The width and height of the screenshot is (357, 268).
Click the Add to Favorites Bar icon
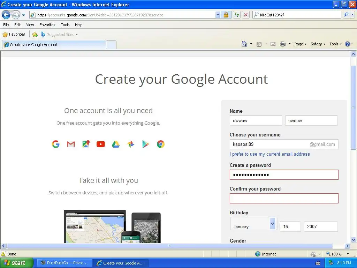pyautogui.click(x=35, y=35)
